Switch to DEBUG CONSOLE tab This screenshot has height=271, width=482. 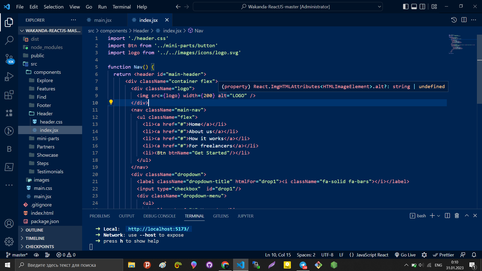(x=159, y=216)
